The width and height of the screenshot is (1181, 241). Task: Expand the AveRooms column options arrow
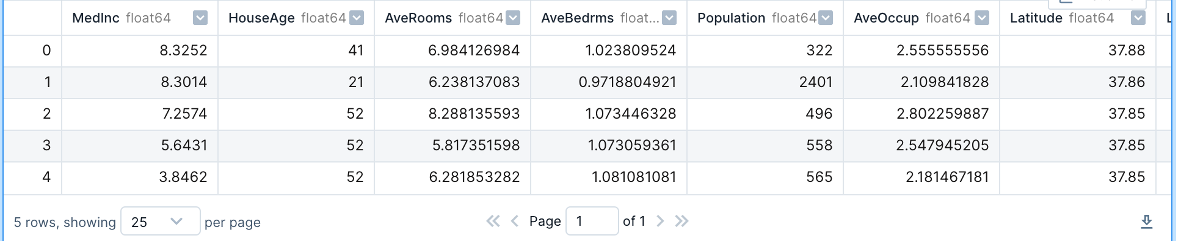point(513,18)
